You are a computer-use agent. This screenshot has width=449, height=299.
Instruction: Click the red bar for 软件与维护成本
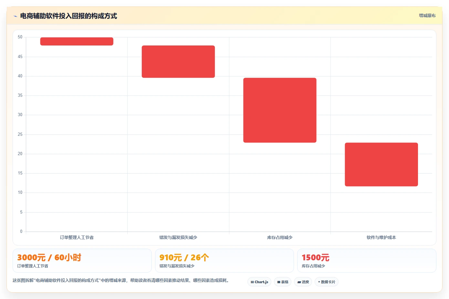(x=381, y=164)
